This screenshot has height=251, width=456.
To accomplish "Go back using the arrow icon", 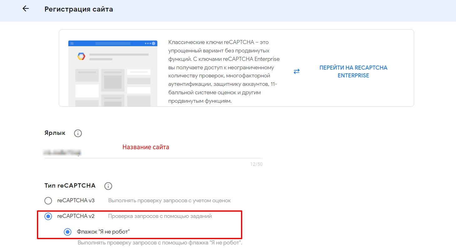I will click(x=26, y=9).
